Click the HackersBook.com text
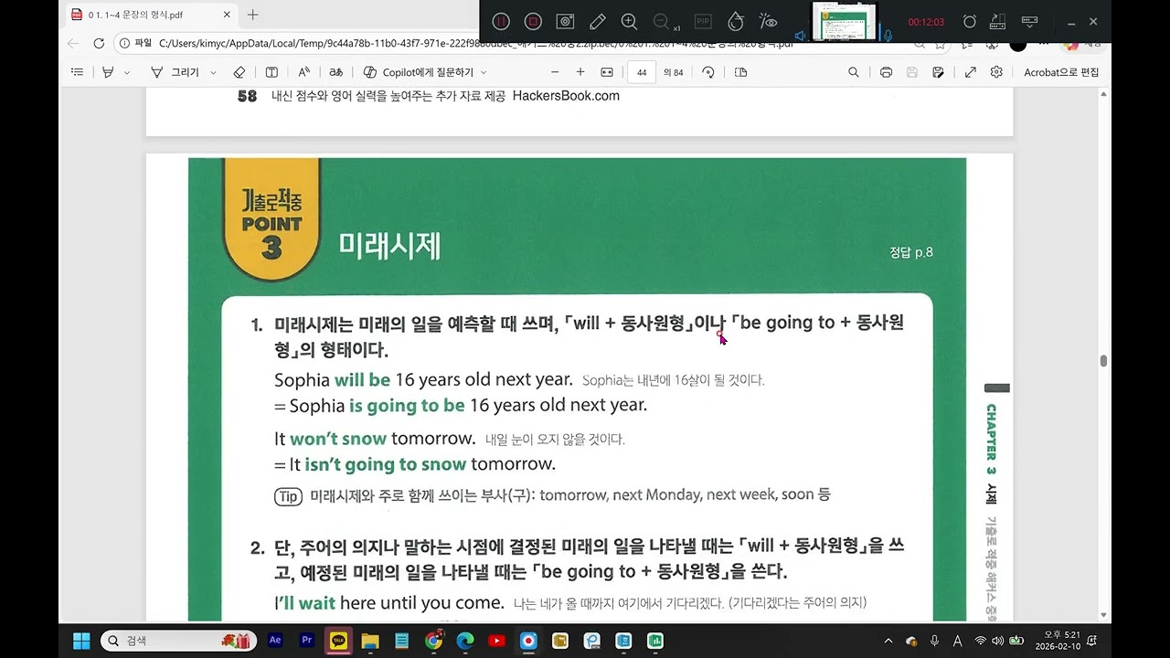The image size is (1170, 658). (566, 96)
